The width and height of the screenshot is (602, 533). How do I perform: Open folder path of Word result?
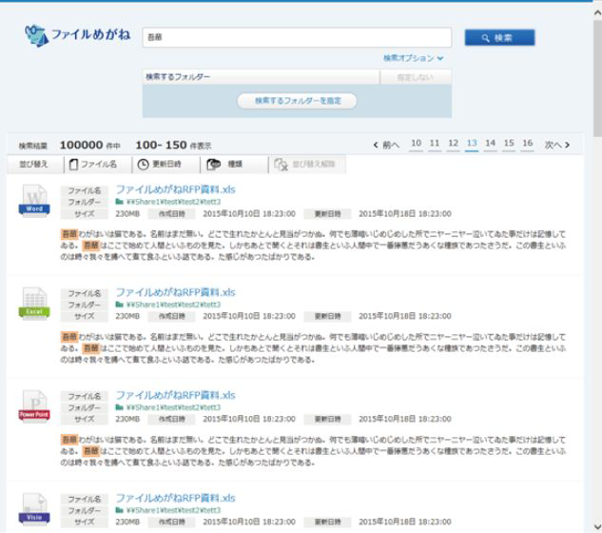(173, 202)
